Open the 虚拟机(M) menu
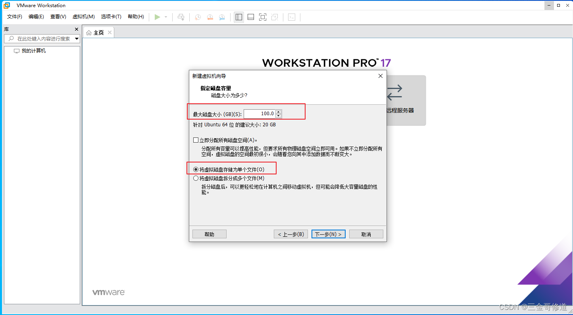 (83, 17)
